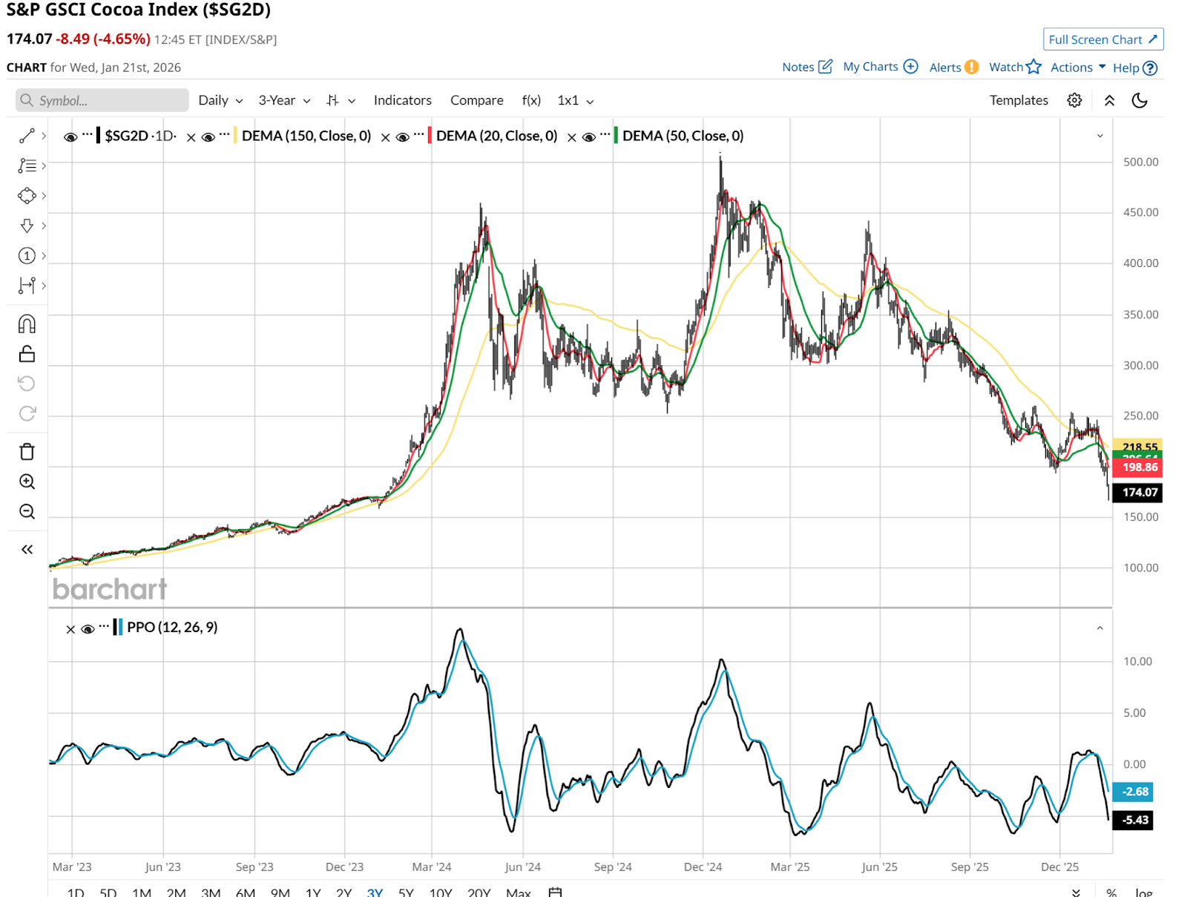Toggle visibility of the PPO indicator
Screen dimensions: 1187x897
88,629
